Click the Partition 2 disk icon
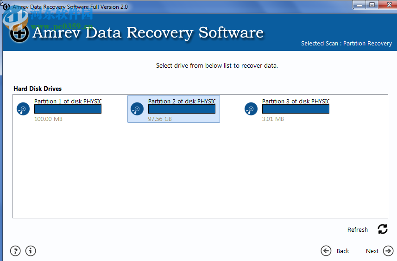 137,109
